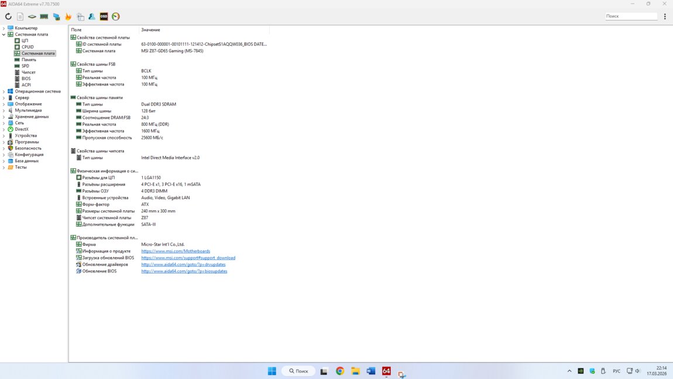The image size is (673, 379).
Task: Click the gauge icon in the toolbar
Action: [116, 16]
